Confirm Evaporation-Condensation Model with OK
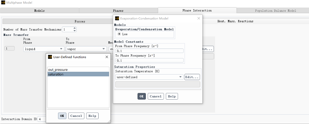309x124 pixels. [141, 96]
